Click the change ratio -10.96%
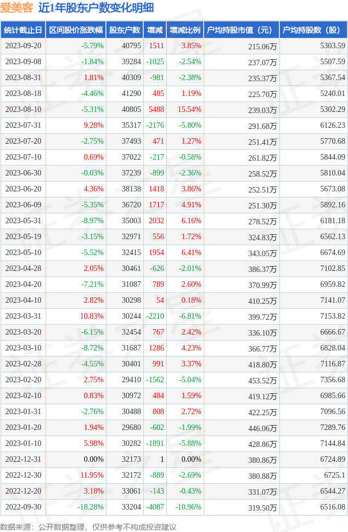Viewport: 348px width, 532px height. 188,507
